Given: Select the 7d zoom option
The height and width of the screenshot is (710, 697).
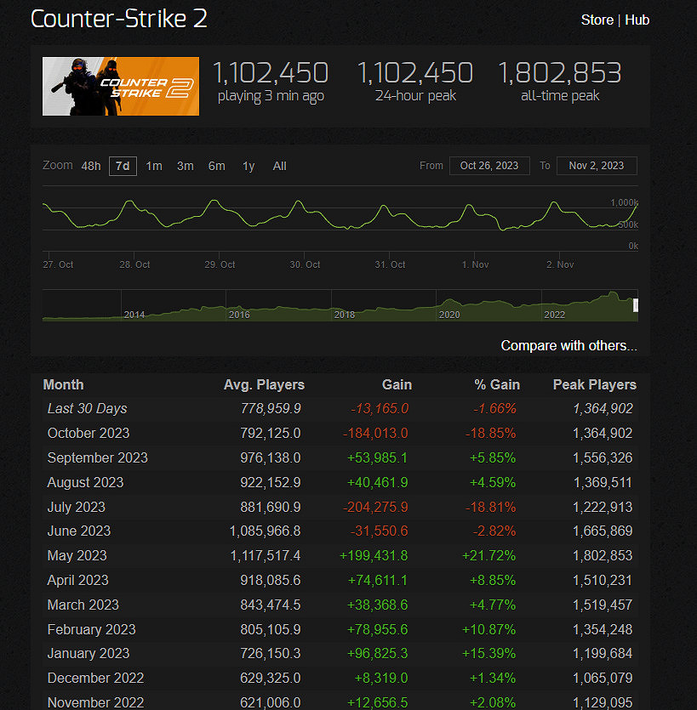Looking at the screenshot, I should pos(123,166).
